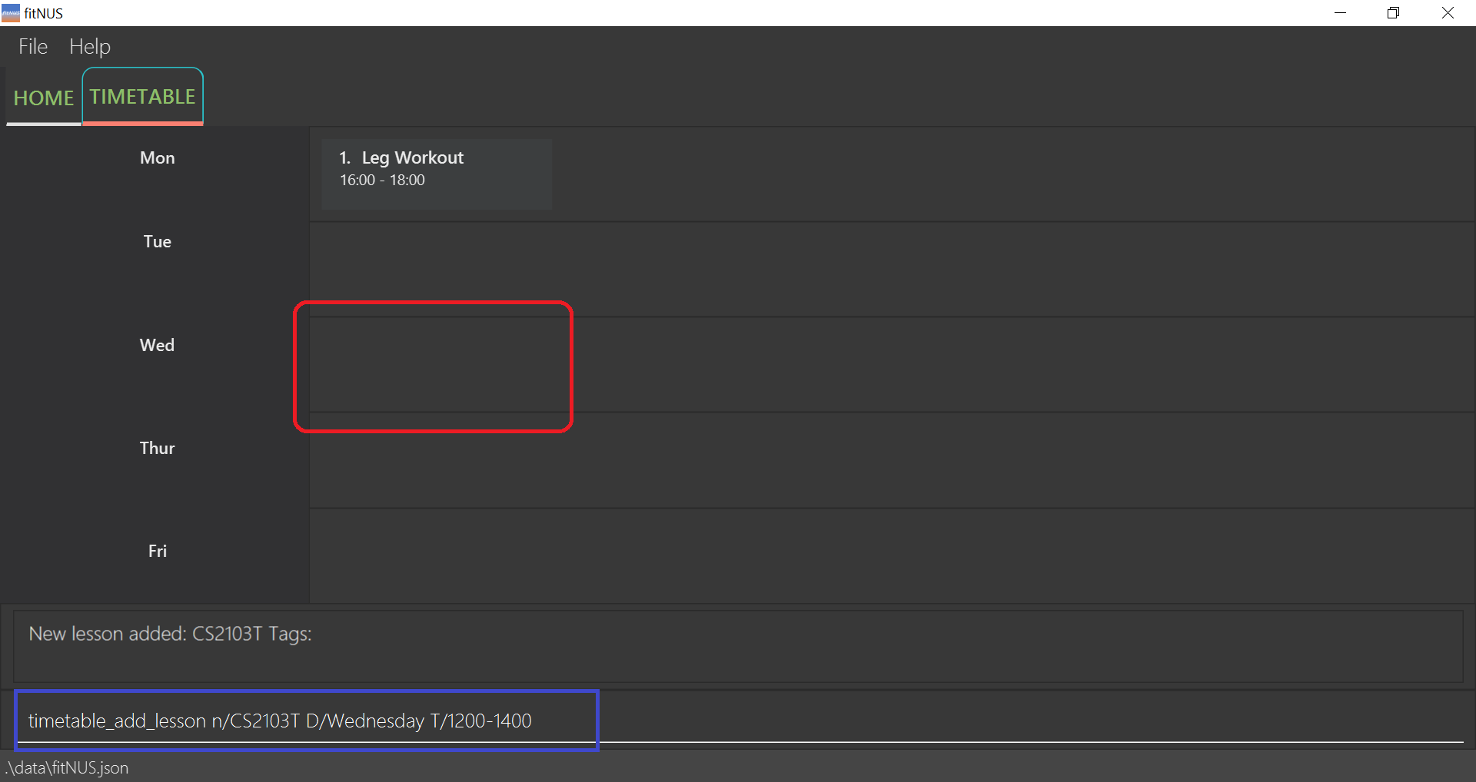This screenshot has width=1476, height=782.
Task: Click the 'New lesson added' result message
Action: pos(170,635)
